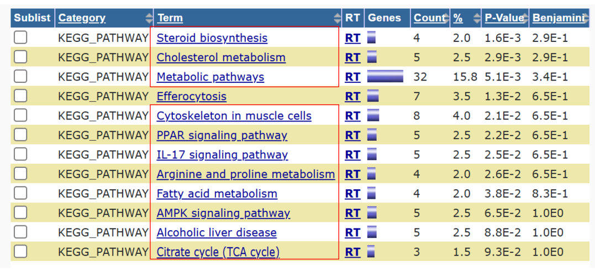Open gene bar for Steroid biosynthesis
Viewport: 595px width, 271px height.
(372, 38)
